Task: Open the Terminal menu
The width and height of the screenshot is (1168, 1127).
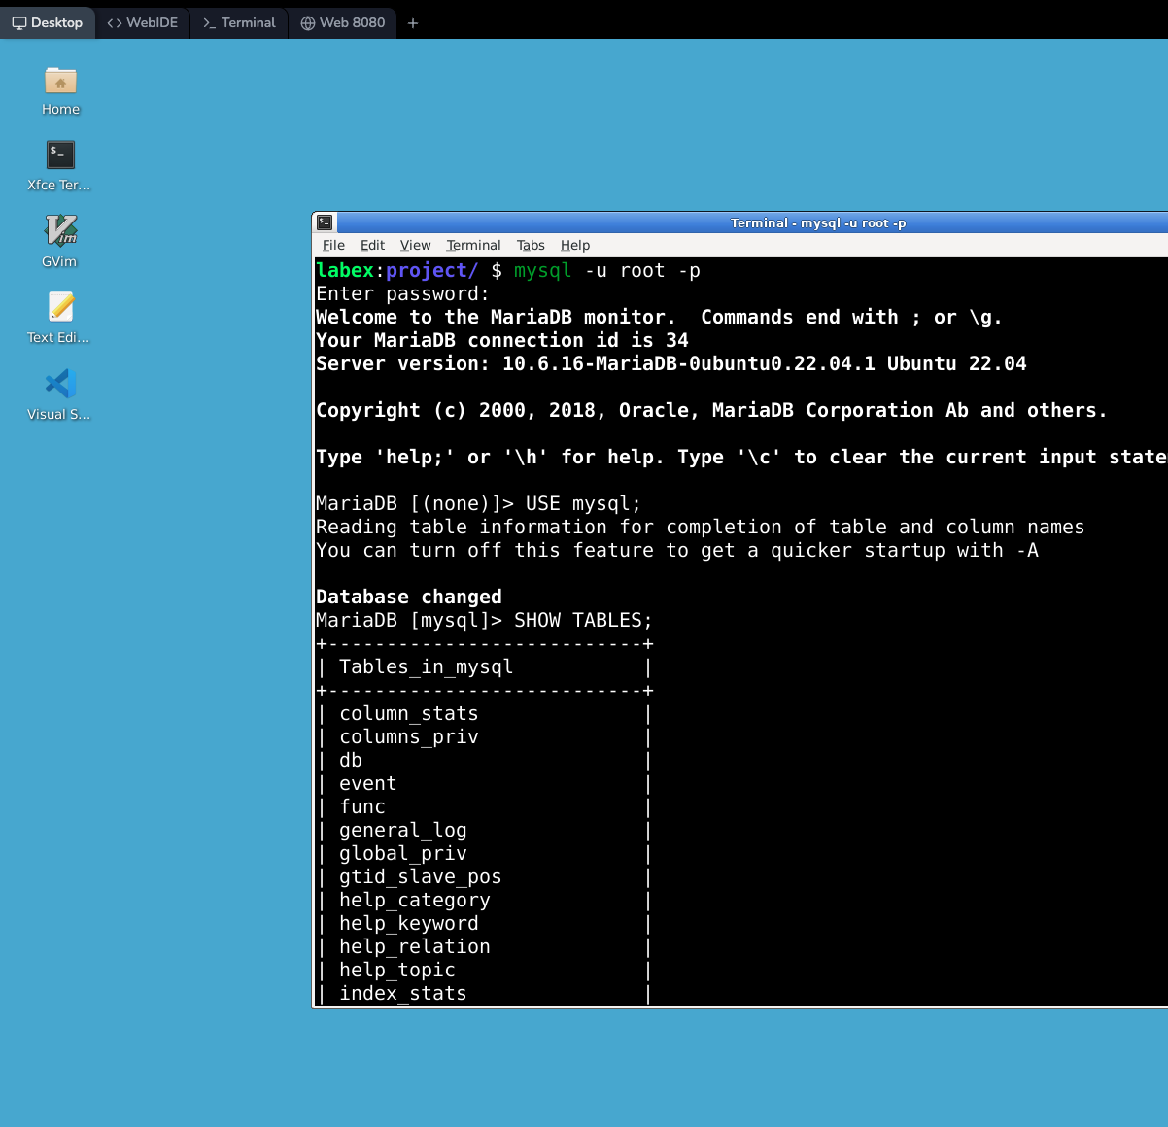Action: tap(473, 245)
